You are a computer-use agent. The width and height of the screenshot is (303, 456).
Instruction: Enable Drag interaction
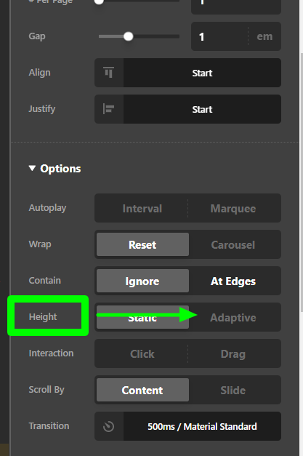click(x=233, y=353)
